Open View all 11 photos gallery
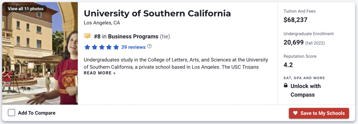Screen dimensions: 358x124 point(26,9)
